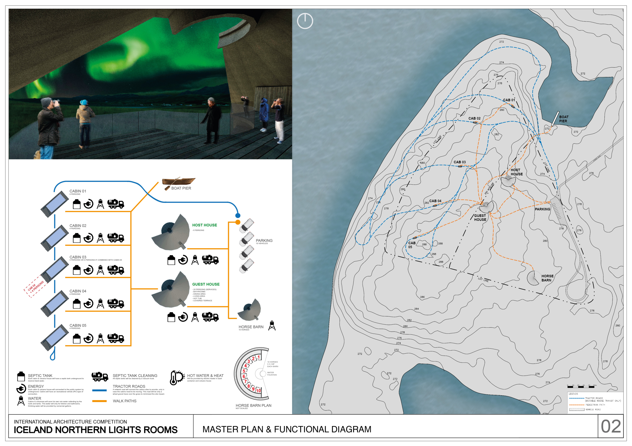The width and height of the screenshot is (632, 446).
Task: Click the 'HORSE BARN PLAN' caption
Action: [x=254, y=405]
